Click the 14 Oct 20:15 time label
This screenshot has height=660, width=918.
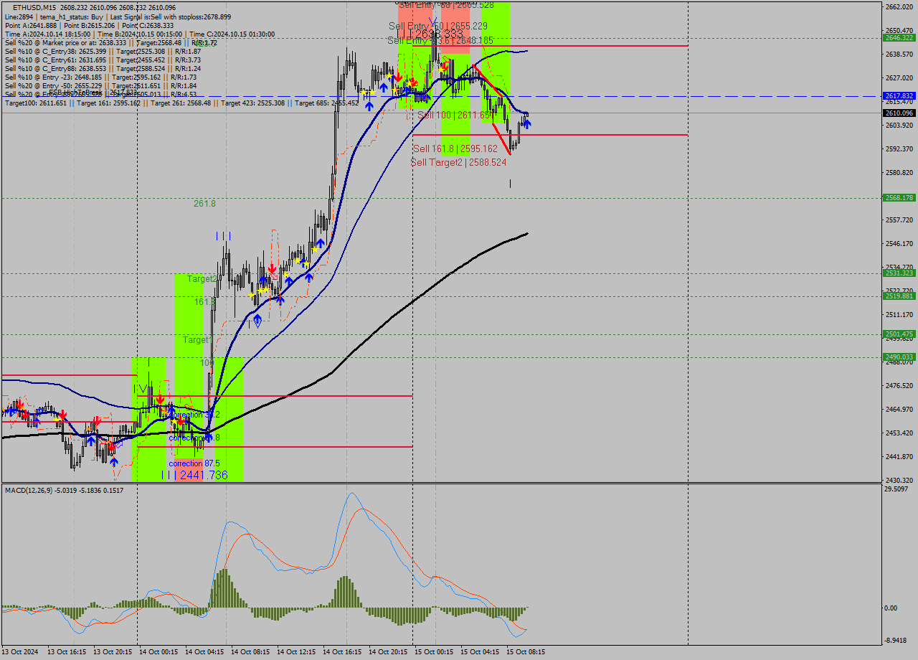388,652
